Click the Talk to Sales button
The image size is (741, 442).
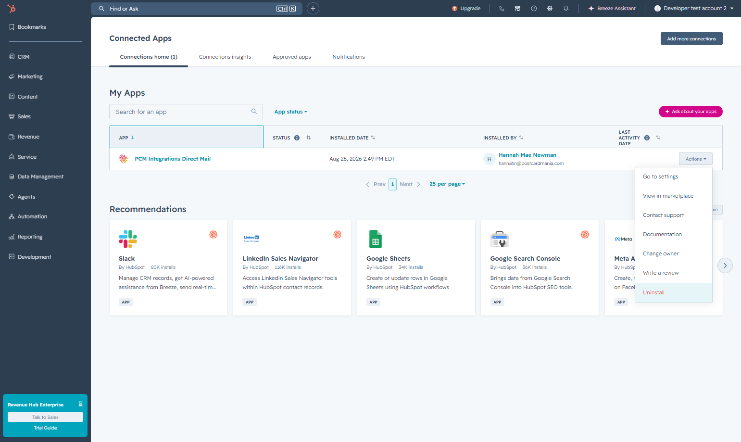(x=45, y=417)
